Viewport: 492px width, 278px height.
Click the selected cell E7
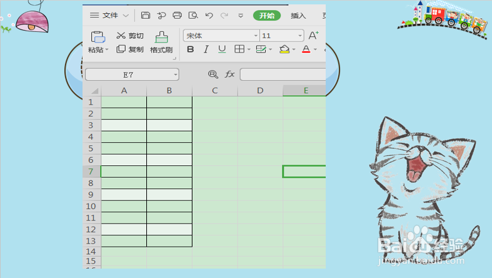[304, 172]
